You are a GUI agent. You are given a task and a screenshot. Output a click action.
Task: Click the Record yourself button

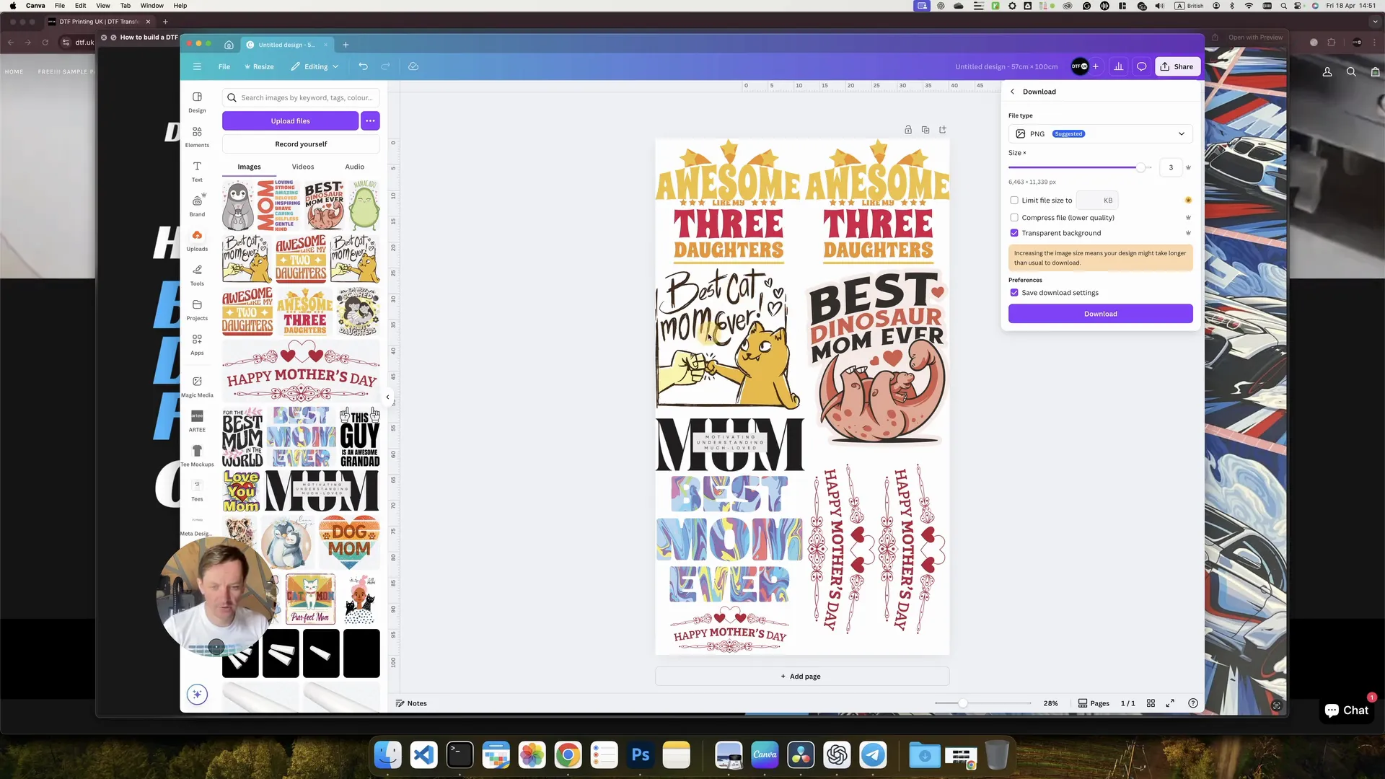pos(301,144)
